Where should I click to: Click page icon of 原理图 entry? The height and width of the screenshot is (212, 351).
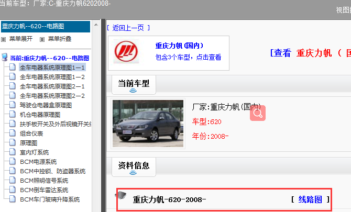[13, 142]
